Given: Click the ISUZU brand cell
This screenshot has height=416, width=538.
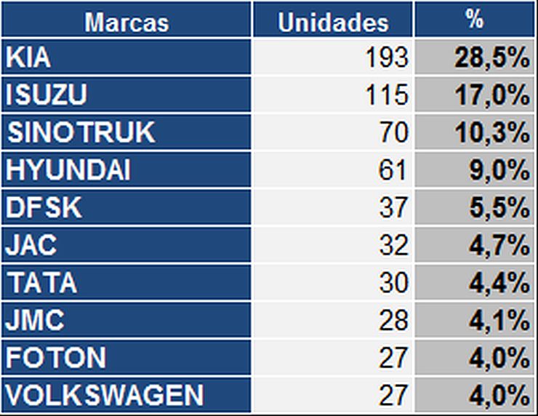Looking at the screenshot, I should (x=127, y=95).
